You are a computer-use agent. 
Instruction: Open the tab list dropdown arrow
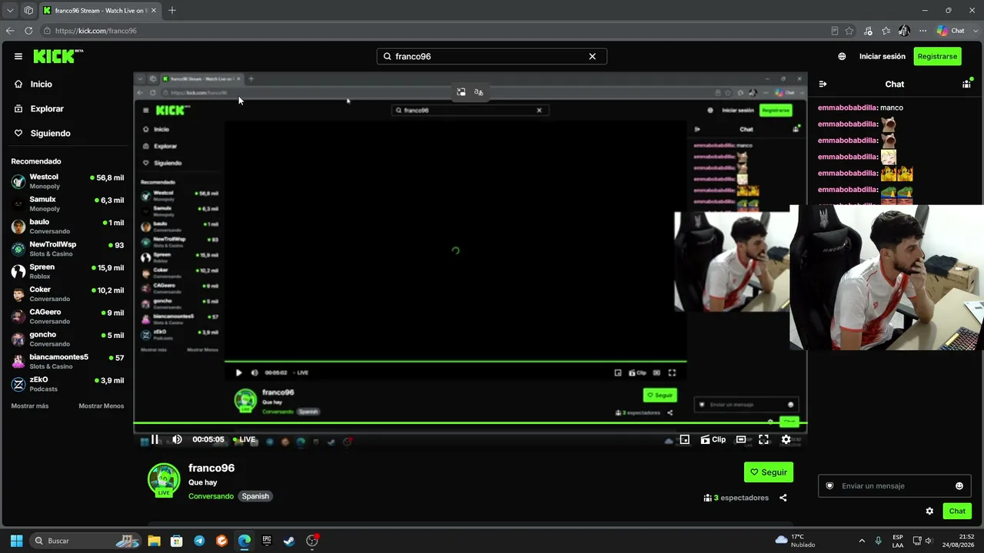(x=10, y=11)
